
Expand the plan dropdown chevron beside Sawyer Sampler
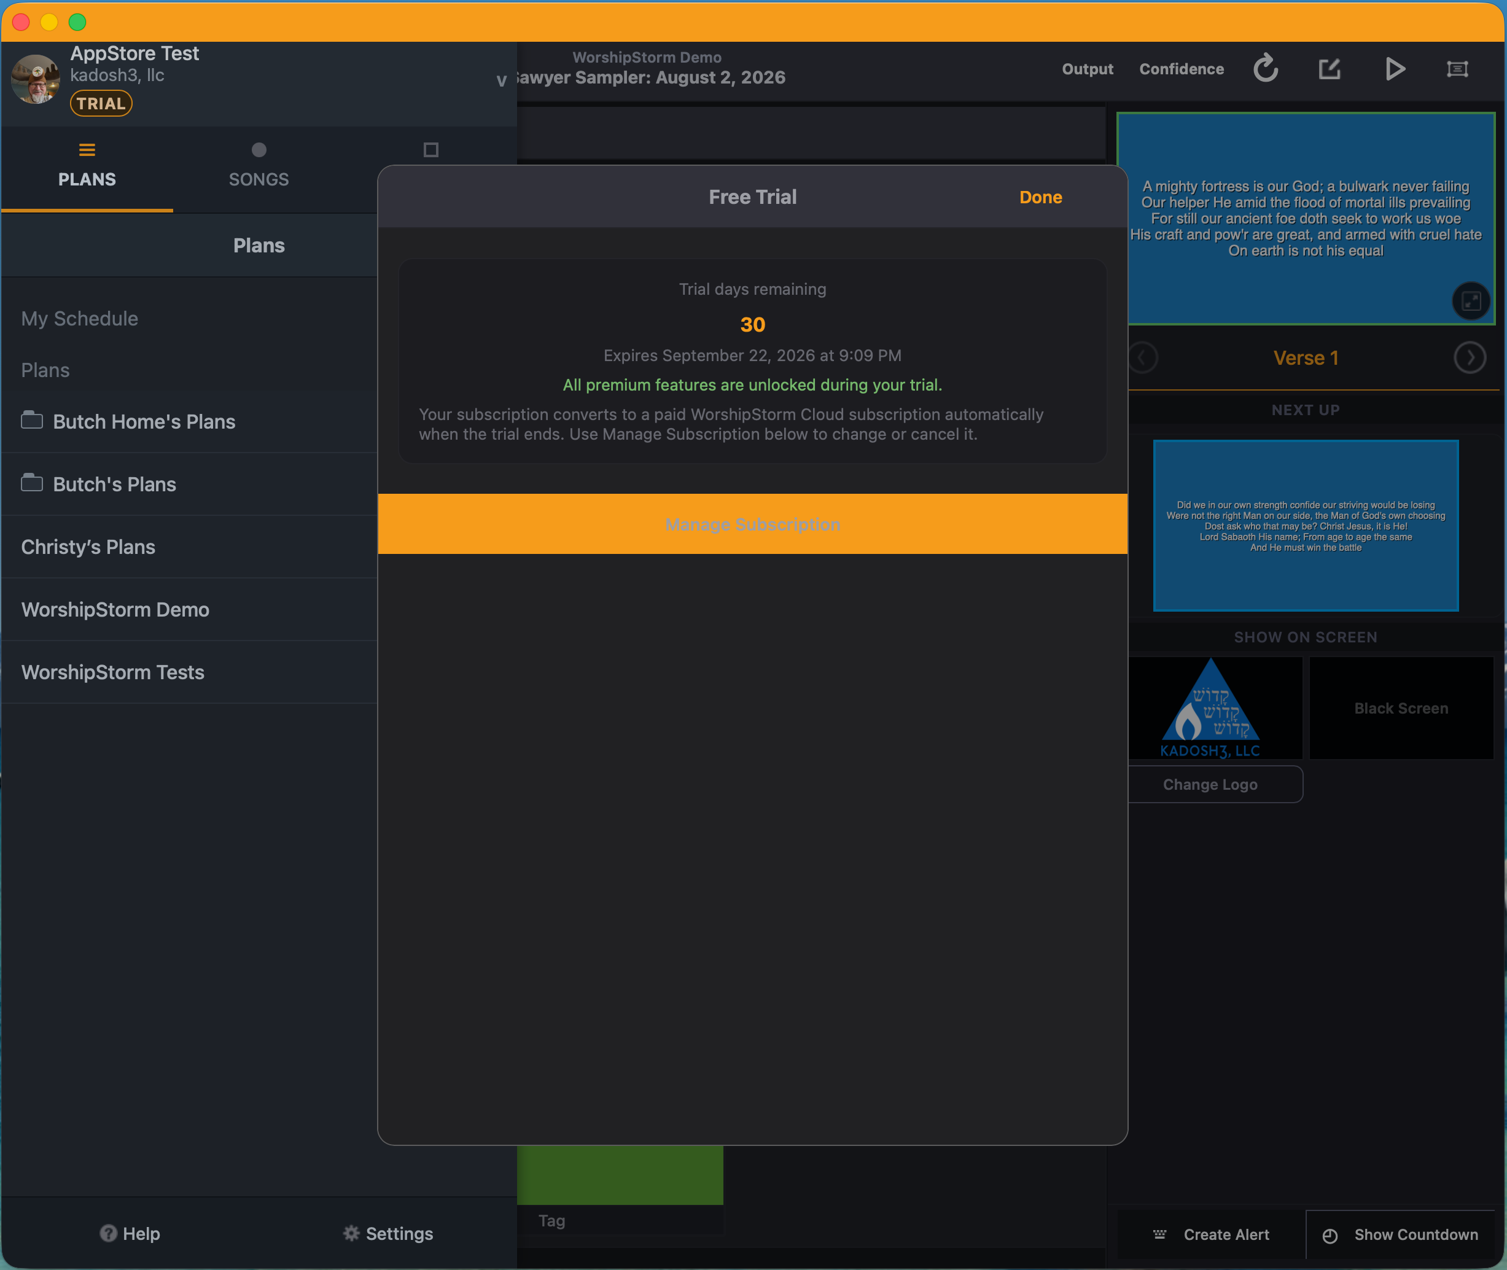(x=501, y=80)
